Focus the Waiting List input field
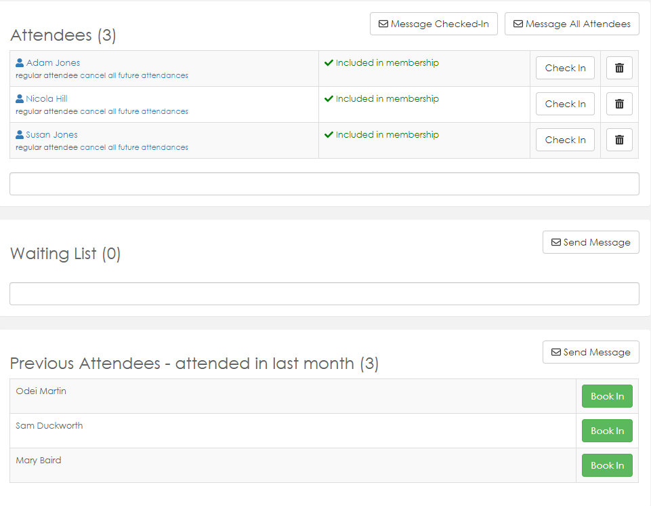The image size is (651, 506). click(324, 294)
